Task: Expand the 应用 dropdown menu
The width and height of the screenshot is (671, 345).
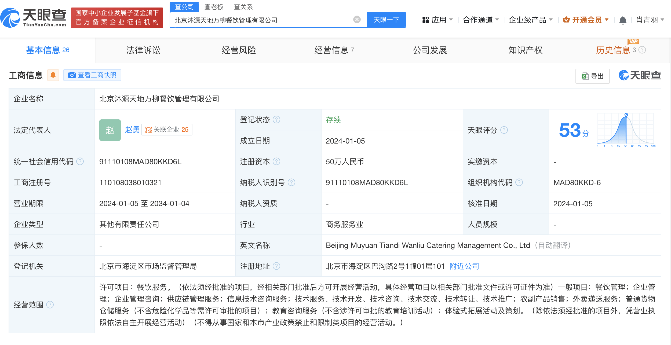Action: point(451,20)
